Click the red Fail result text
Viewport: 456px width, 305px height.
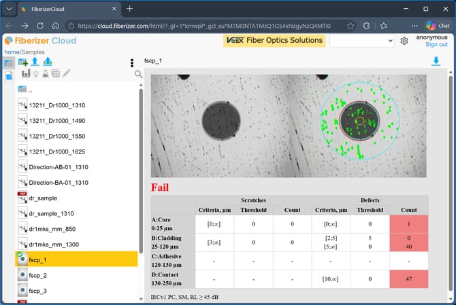pos(160,187)
